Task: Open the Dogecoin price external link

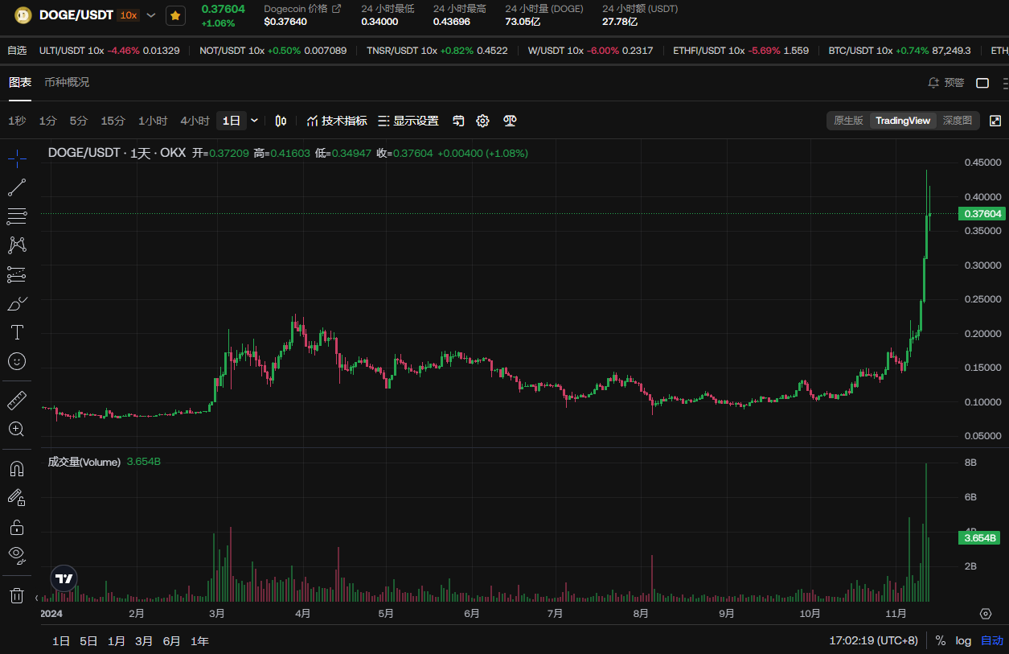Action: (x=337, y=8)
